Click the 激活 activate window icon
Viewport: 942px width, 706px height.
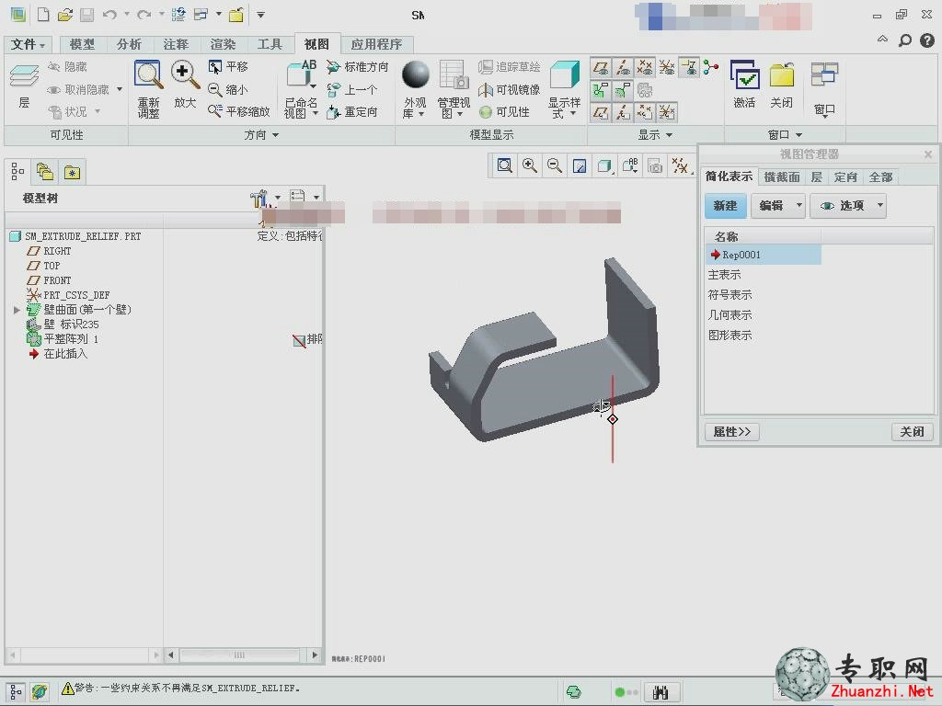tap(744, 85)
